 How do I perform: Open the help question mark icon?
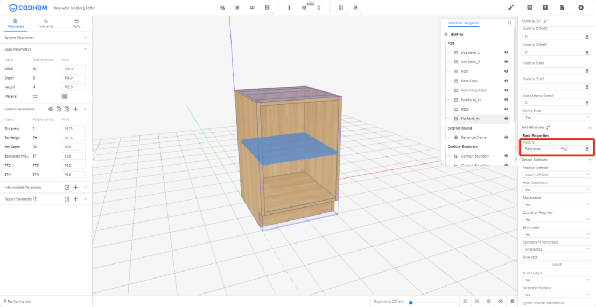(545, 8)
